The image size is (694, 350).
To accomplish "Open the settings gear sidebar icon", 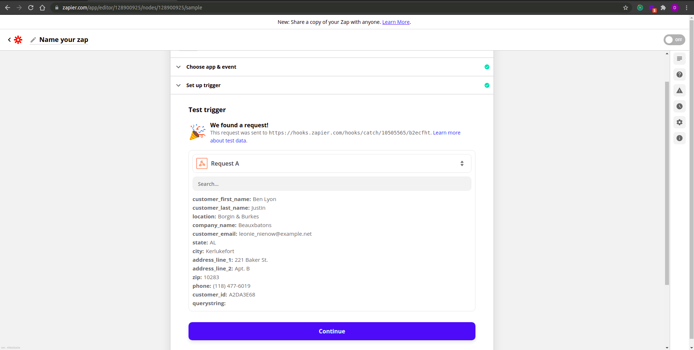I will 680,122.
